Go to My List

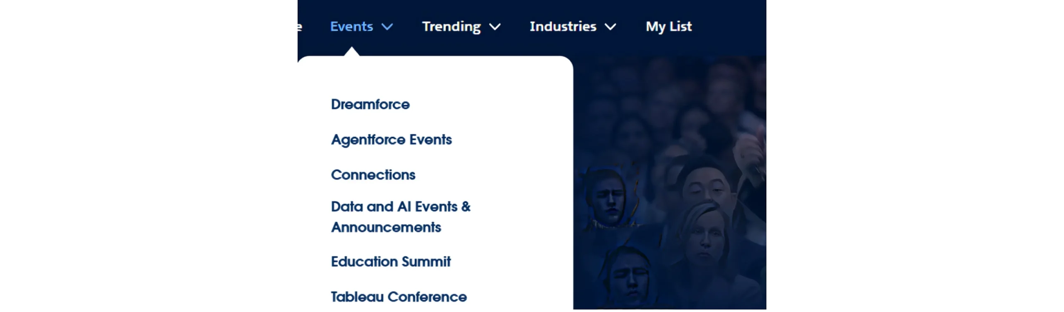tap(668, 26)
